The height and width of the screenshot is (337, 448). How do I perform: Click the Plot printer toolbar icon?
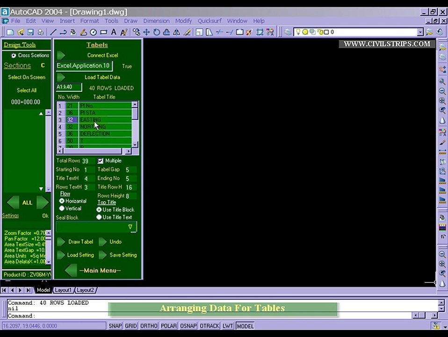point(41,32)
